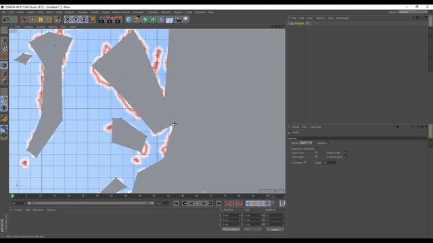The width and height of the screenshot is (433, 243).
Task: Open the Edit menu in main menu bar
Action: click(x=11, y=12)
